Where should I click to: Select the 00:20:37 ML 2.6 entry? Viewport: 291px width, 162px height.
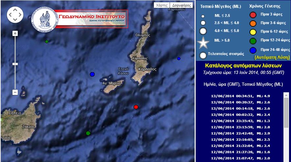[x=240, y=102]
